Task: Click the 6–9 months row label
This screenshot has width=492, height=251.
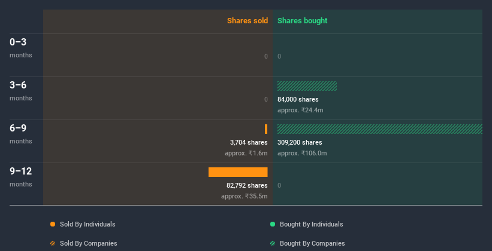Action: coord(21,134)
